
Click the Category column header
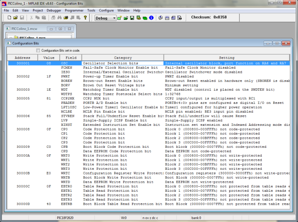(123, 58)
